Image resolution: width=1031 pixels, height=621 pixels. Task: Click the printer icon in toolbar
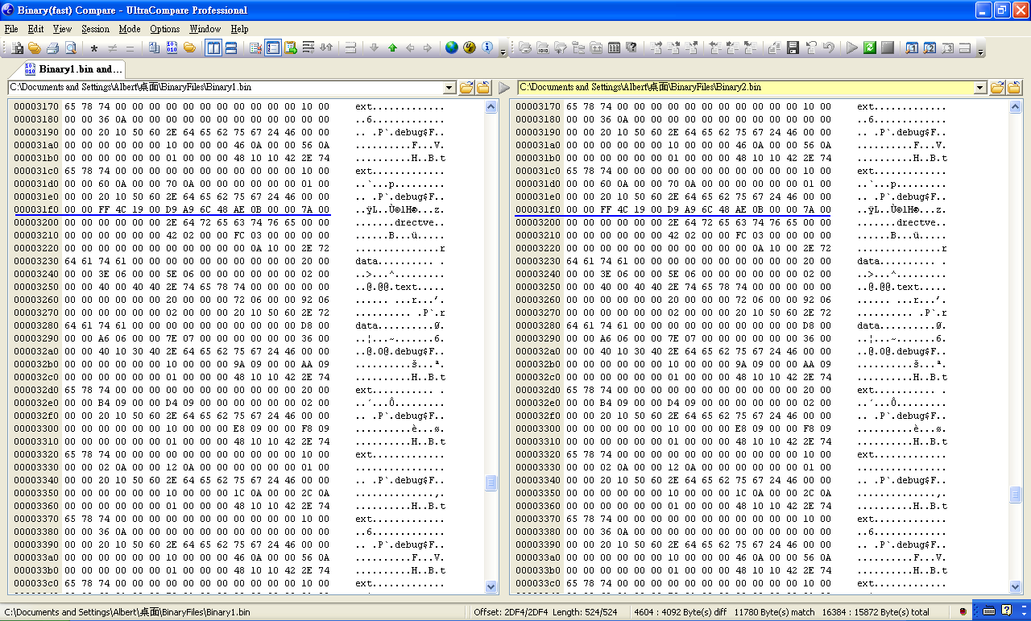click(52, 48)
